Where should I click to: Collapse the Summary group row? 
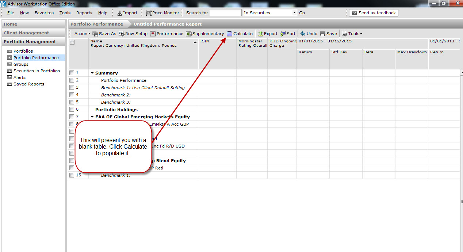92,73
